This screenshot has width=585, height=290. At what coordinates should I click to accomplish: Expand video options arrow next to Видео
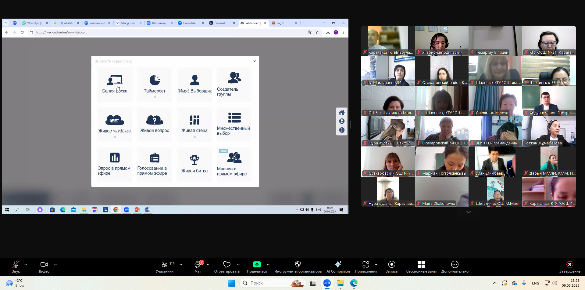click(x=55, y=264)
